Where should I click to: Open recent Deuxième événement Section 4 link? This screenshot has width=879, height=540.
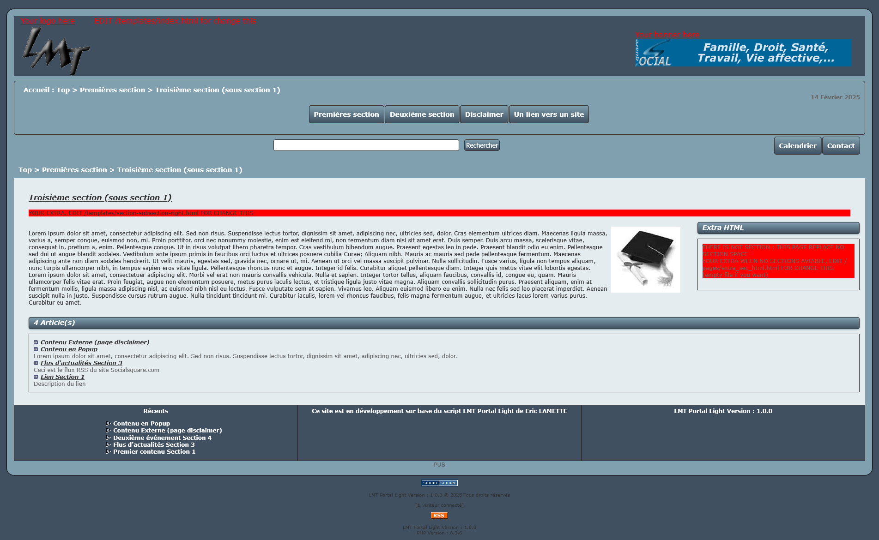[162, 438]
